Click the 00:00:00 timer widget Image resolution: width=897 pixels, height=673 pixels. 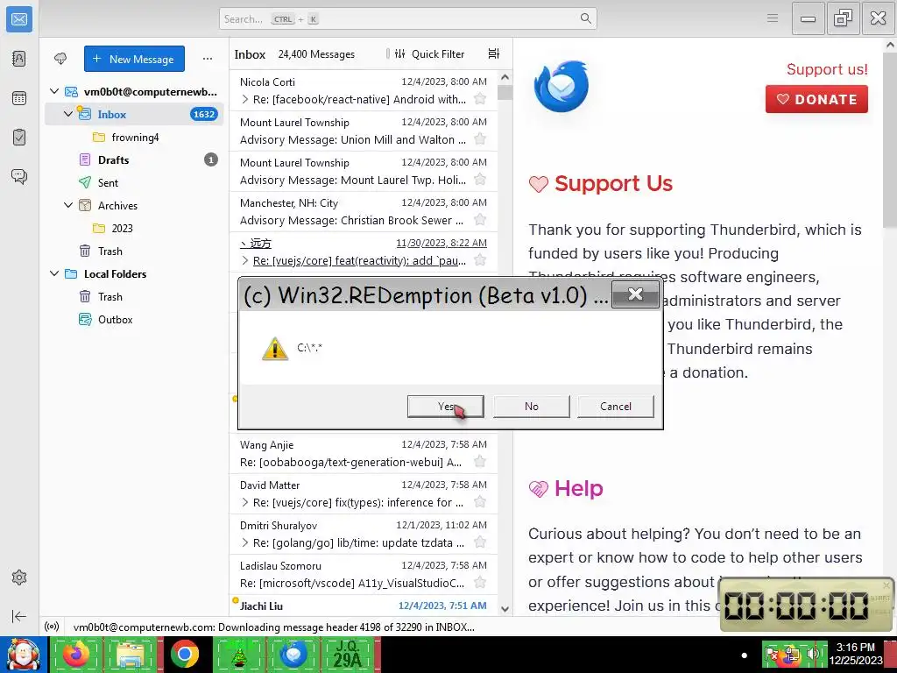click(x=807, y=605)
